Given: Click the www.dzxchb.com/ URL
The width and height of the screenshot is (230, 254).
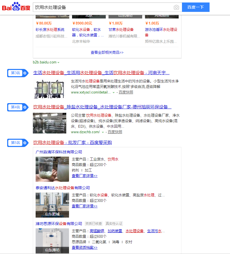Looking at the screenshot, I should (85, 132).
